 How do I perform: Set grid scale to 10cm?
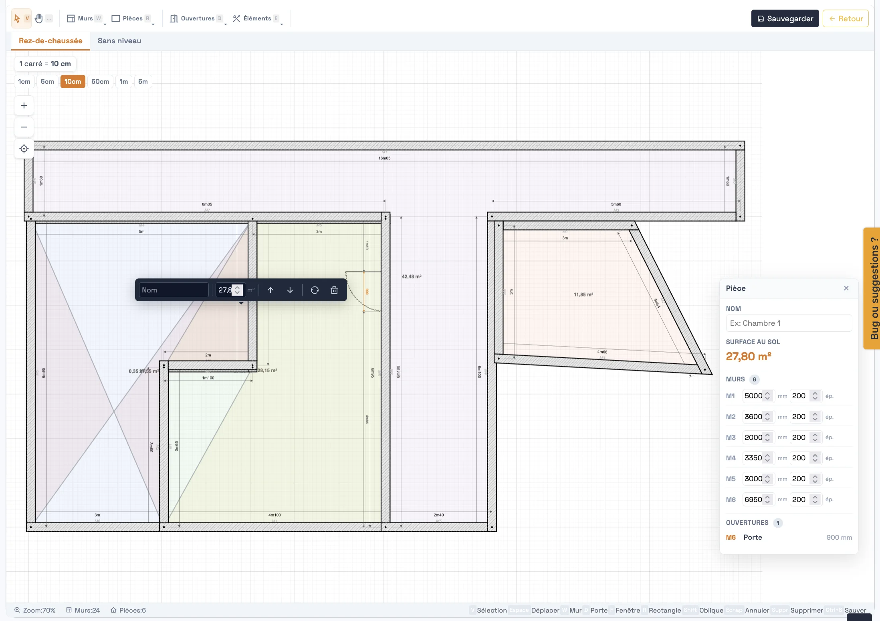pyautogui.click(x=73, y=81)
